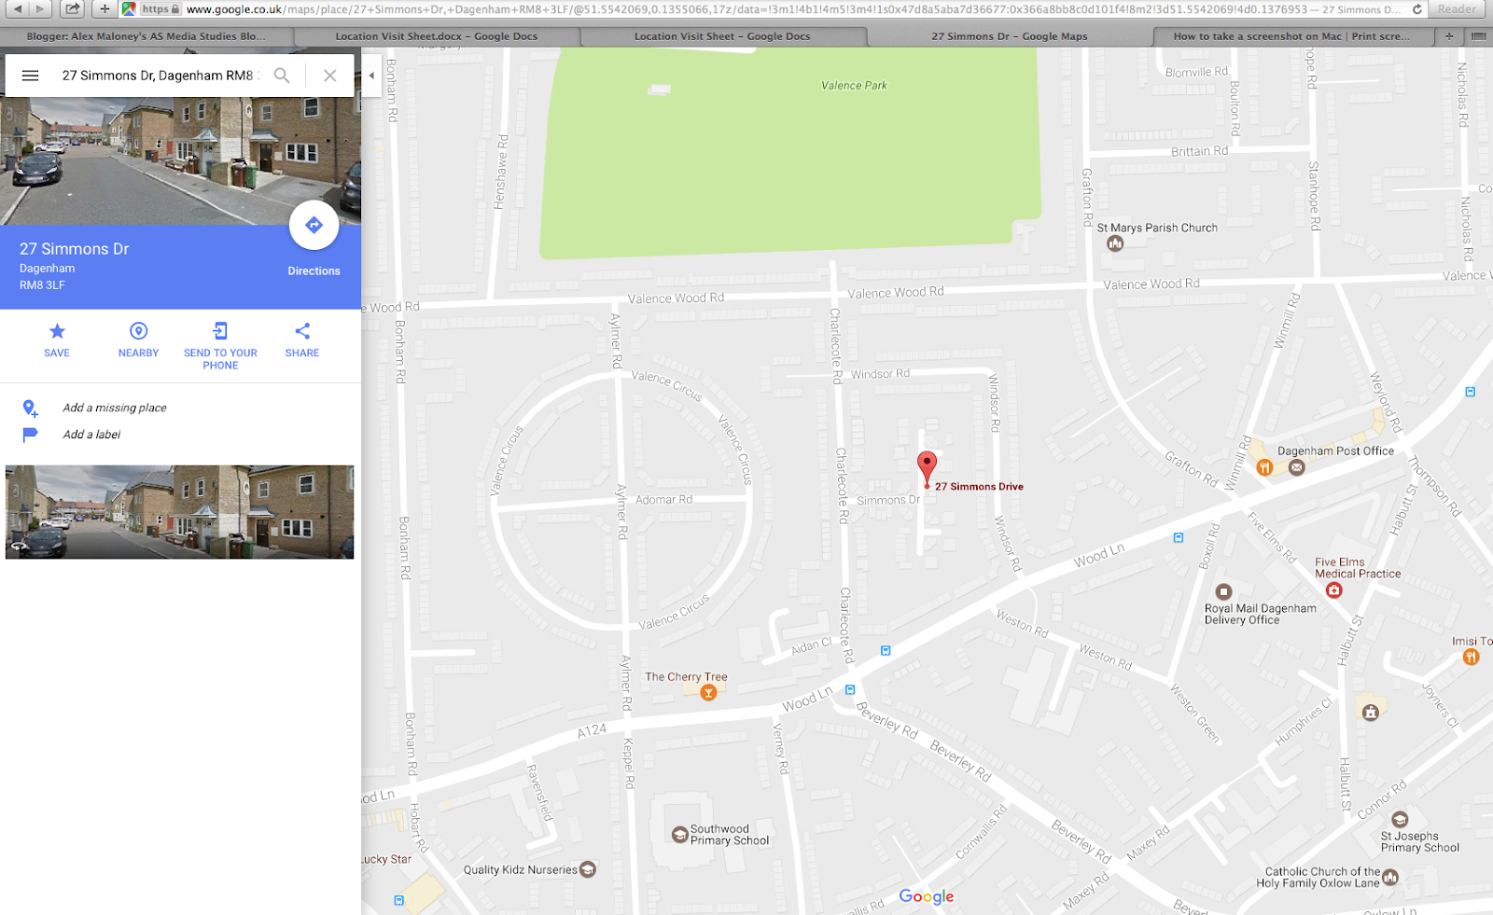Click the header photo of Simmons Dr
The height and width of the screenshot is (915, 1493).
(x=180, y=160)
